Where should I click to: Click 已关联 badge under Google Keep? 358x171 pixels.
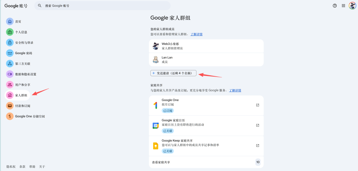pyautogui.click(x=168, y=151)
